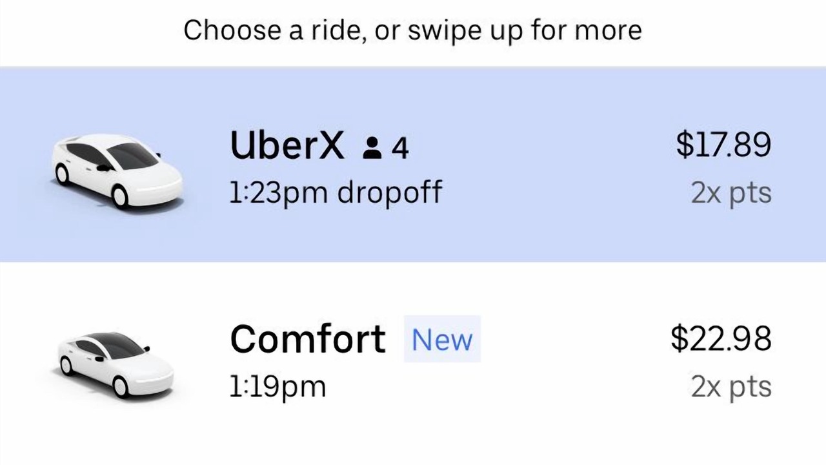Image resolution: width=826 pixels, height=465 pixels.
Task: Click the 2x pts label under $17.89
Action: pos(730,192)
